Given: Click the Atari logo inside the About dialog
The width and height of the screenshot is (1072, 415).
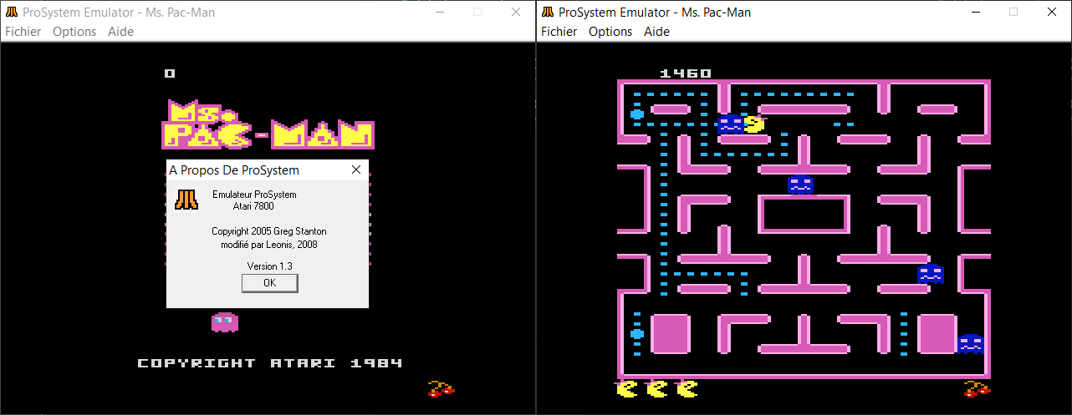Looking at the screenshot, I should [x=186, y=200].
